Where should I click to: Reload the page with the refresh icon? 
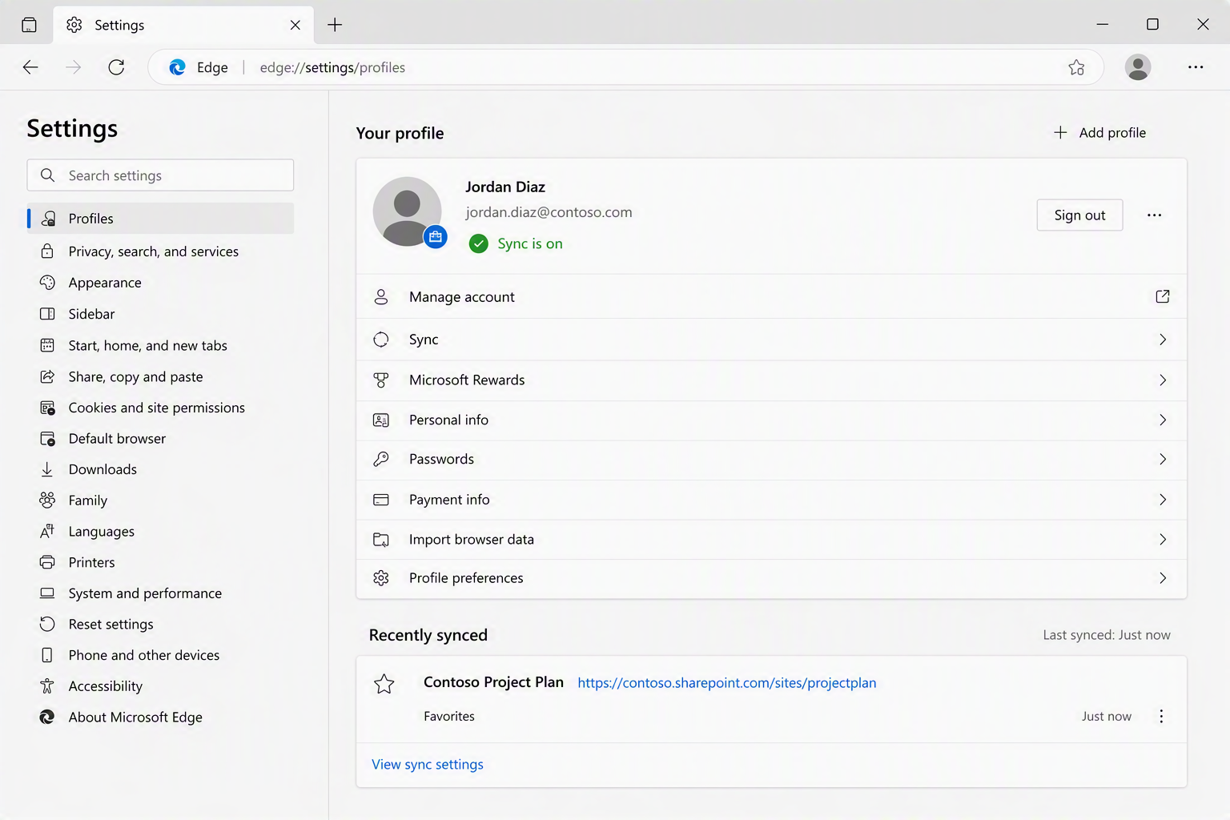click(116, 67)
